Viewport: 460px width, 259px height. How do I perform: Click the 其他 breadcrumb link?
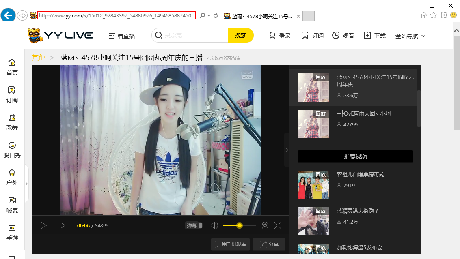point(39,58)
